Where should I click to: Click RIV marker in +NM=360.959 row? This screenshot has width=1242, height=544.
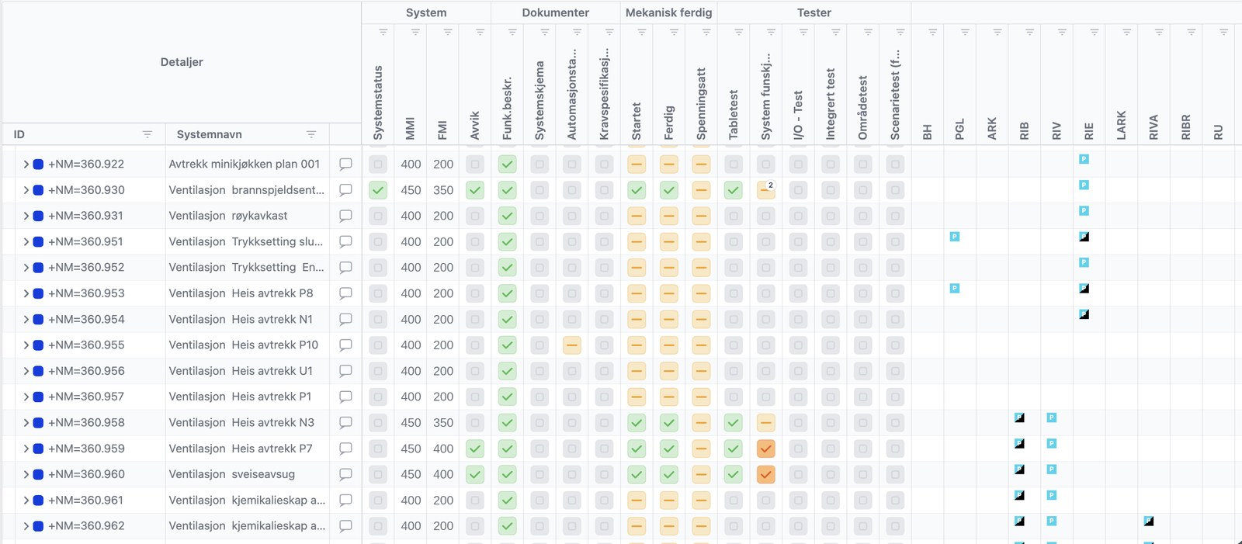[1052, 444]
